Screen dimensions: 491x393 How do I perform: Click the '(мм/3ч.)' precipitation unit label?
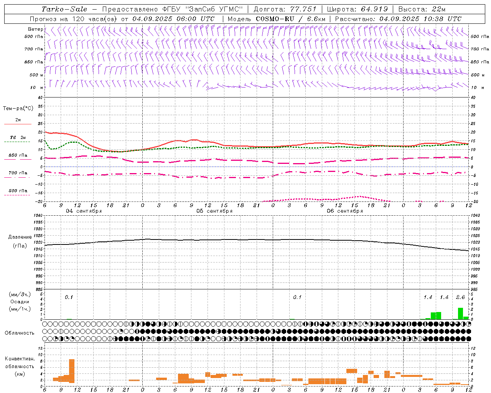click(20, 294)
